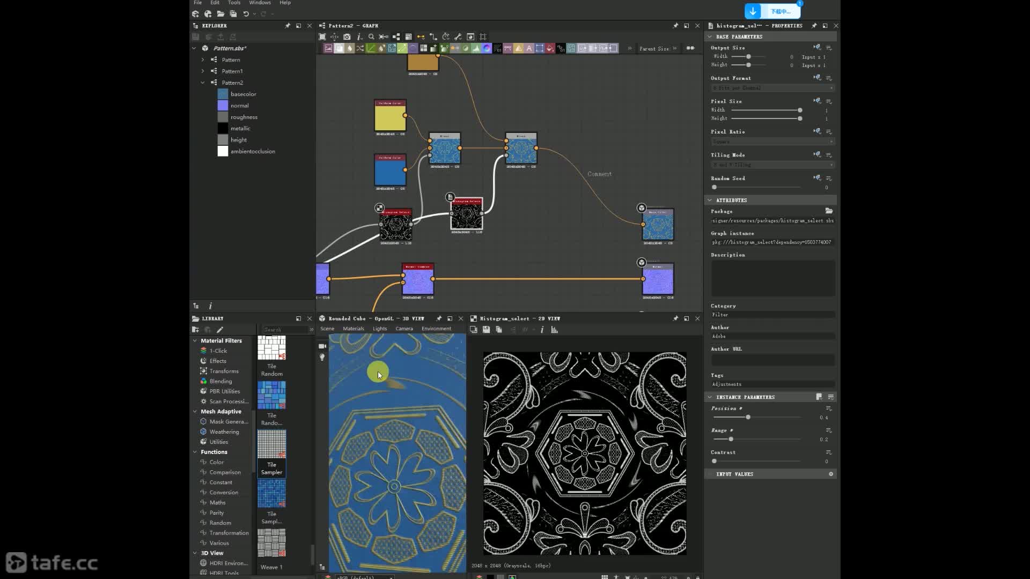The width and height of the screenshot is (1030, 579).
Task: Open the Tiling Mode dropdown
Action: (773, 165)
